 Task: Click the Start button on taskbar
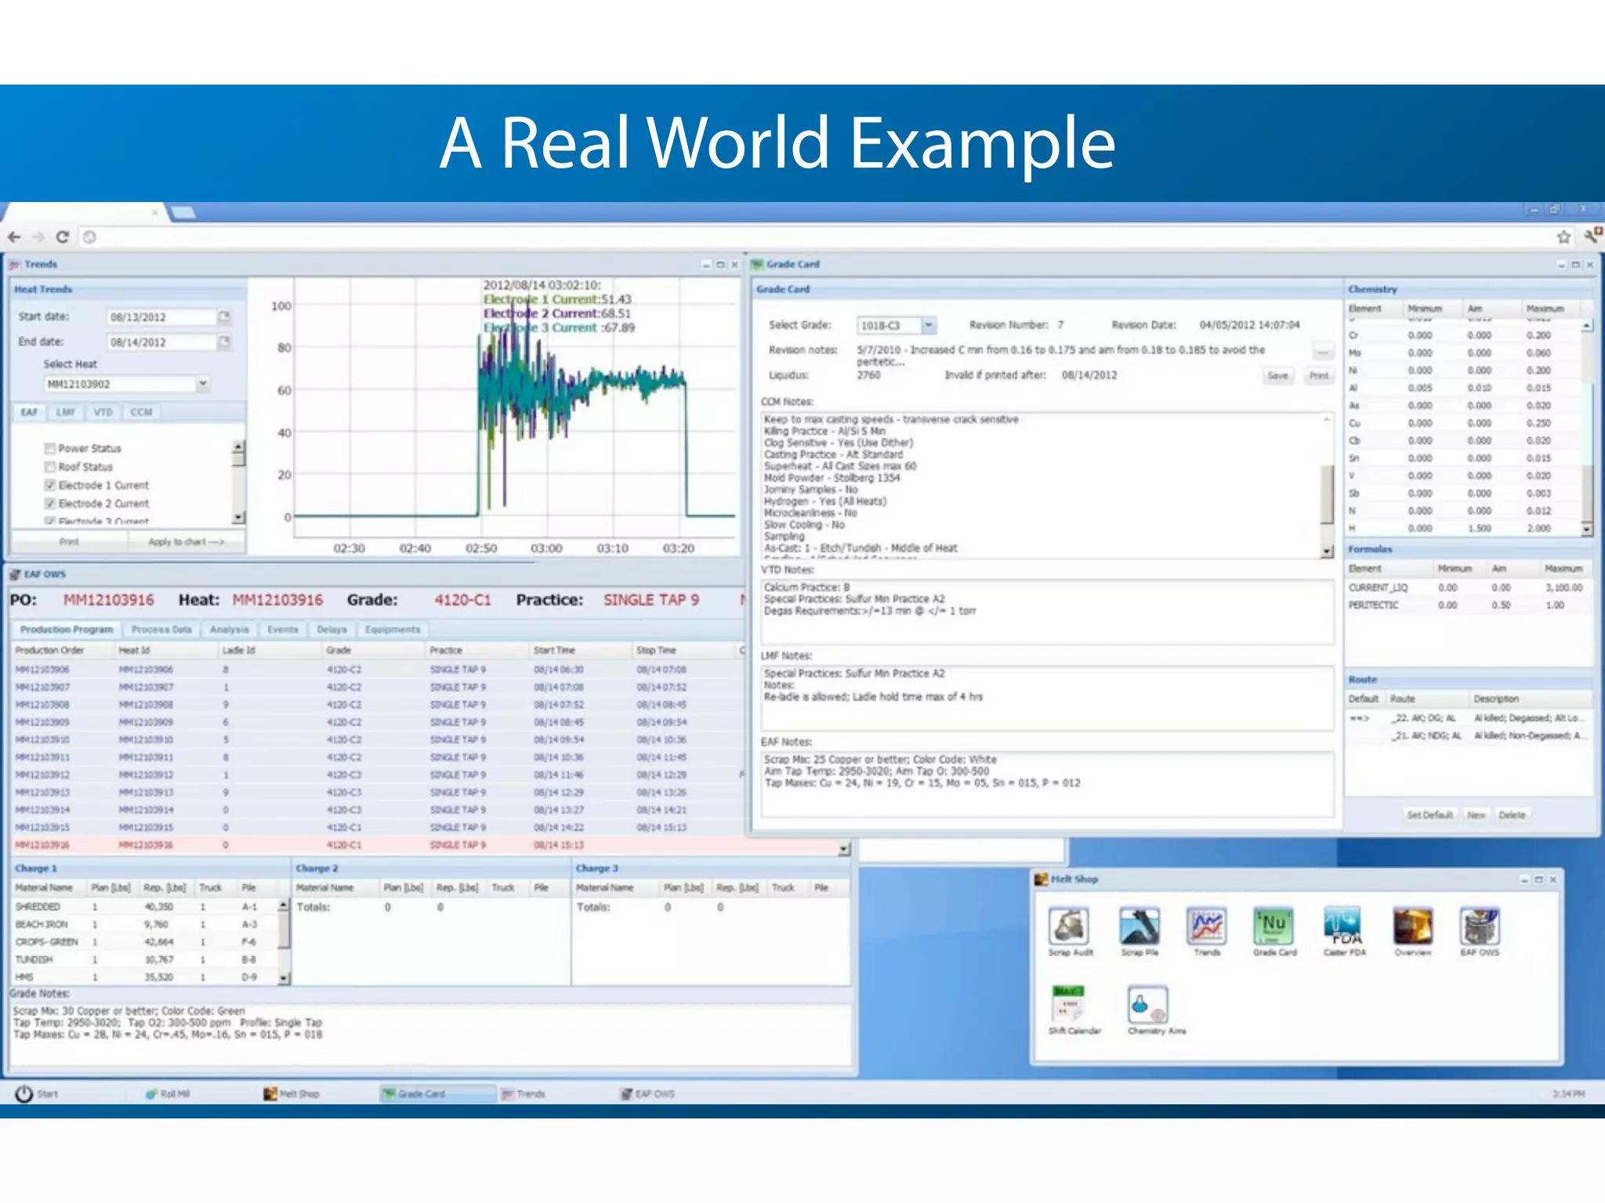coord(37,1094)
